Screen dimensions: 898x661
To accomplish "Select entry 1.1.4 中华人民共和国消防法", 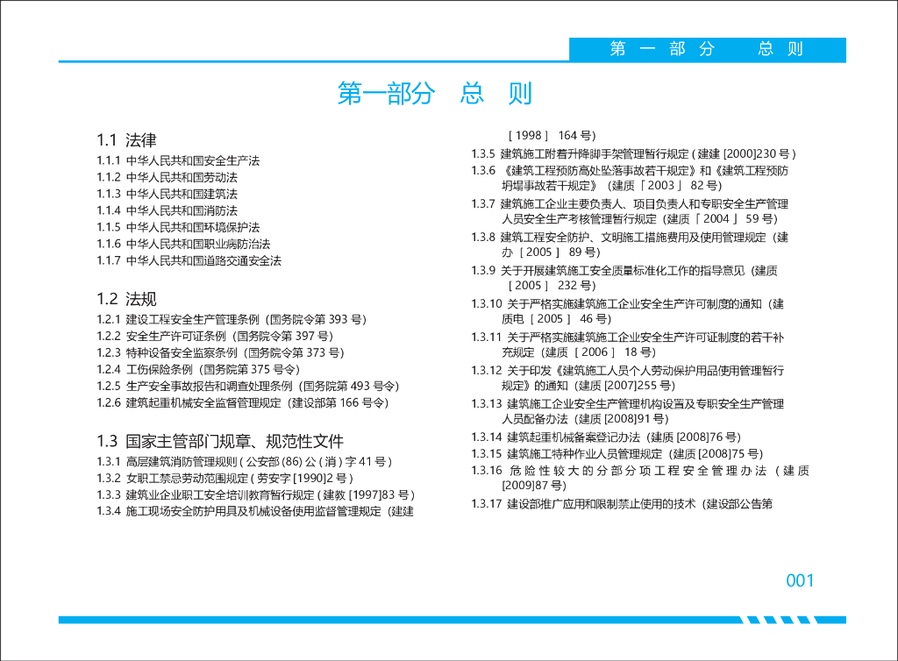I will [x=167, y=210].
